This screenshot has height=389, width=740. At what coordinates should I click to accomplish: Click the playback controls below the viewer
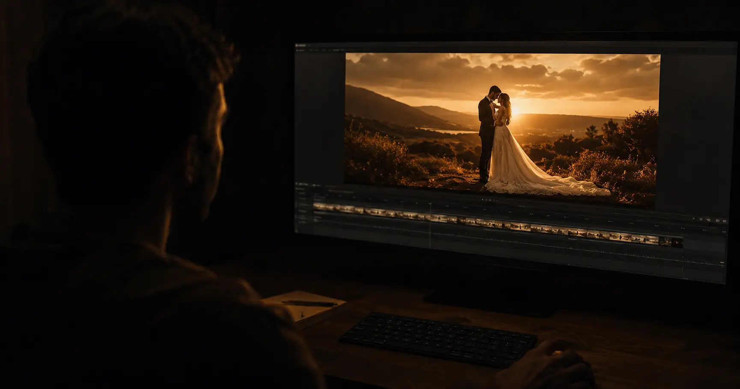tap(490, 200)
